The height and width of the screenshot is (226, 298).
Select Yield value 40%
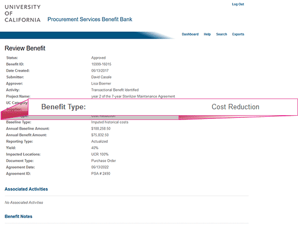pos(95,148)
